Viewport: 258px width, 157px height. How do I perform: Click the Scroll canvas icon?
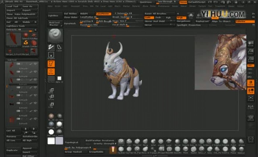(x=251, y=44)
